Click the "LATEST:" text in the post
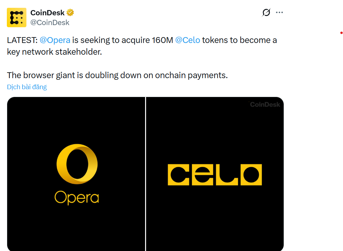The height and width of the screenshot is (251, 343). point(22,40)
